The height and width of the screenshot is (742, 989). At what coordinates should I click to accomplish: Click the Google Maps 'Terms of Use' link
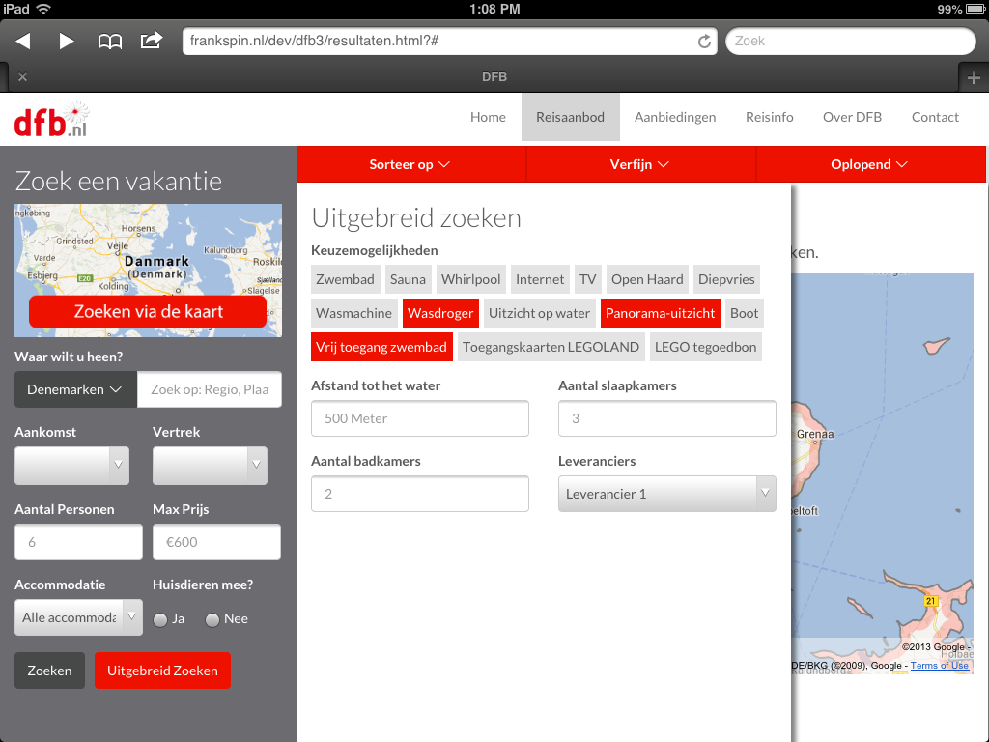click(x=939, y=665)
